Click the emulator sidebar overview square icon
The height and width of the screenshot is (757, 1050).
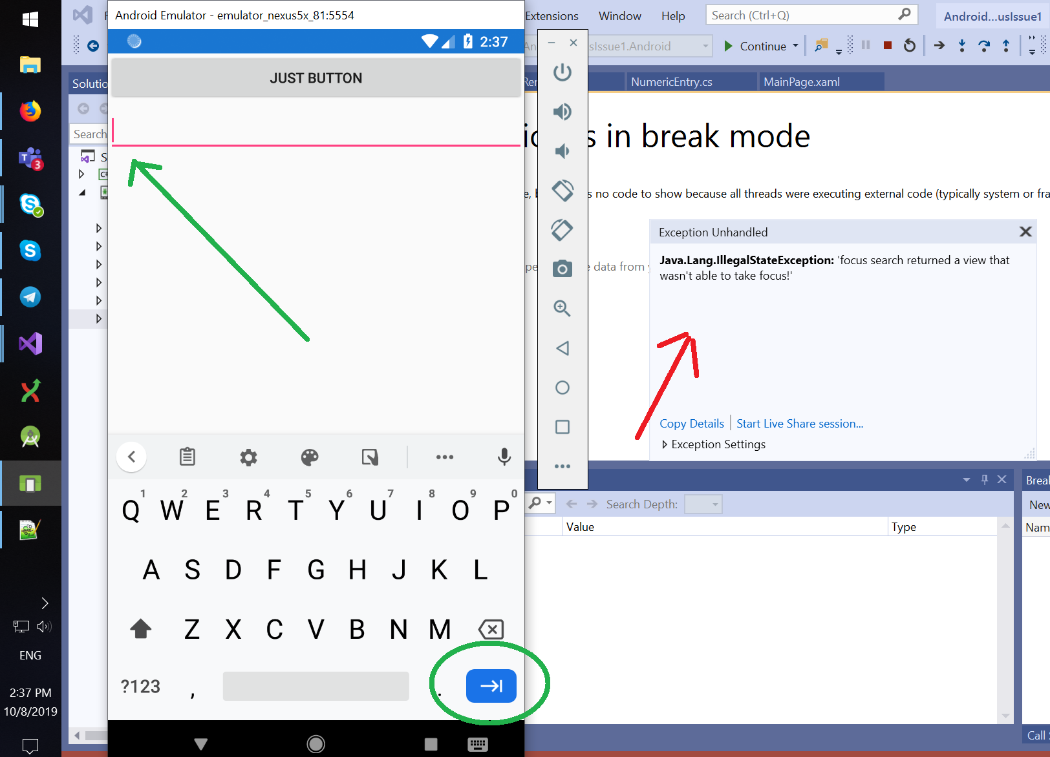[x=562, y=427]
